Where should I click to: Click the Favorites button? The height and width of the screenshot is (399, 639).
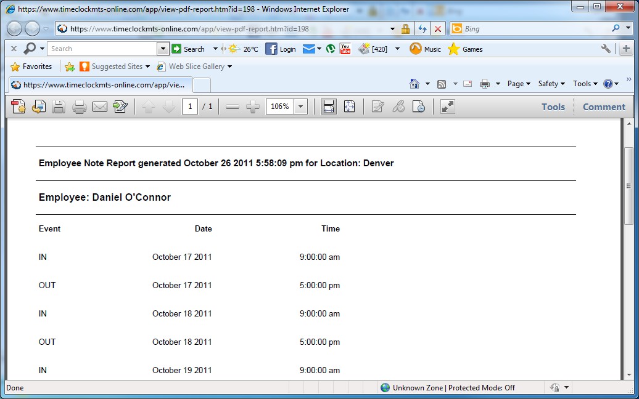pos(31,66)
